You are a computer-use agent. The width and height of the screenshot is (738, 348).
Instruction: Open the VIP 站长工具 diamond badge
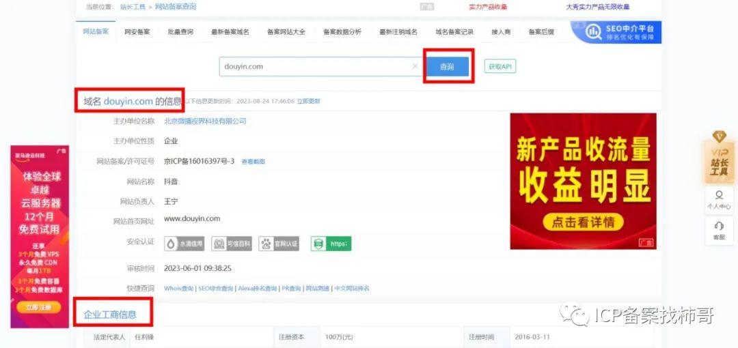coord(719,157)
